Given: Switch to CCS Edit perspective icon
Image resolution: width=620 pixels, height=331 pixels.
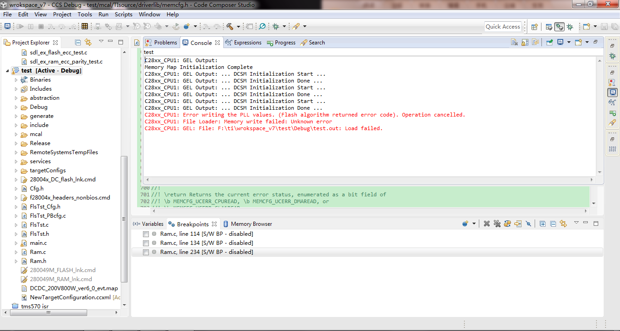Looking at the screenshot, I should 549,27.
